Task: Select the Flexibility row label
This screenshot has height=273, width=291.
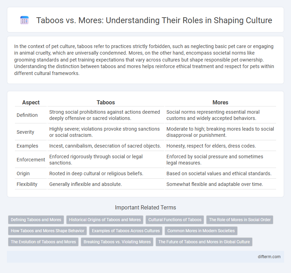Action: pos(27,184)
